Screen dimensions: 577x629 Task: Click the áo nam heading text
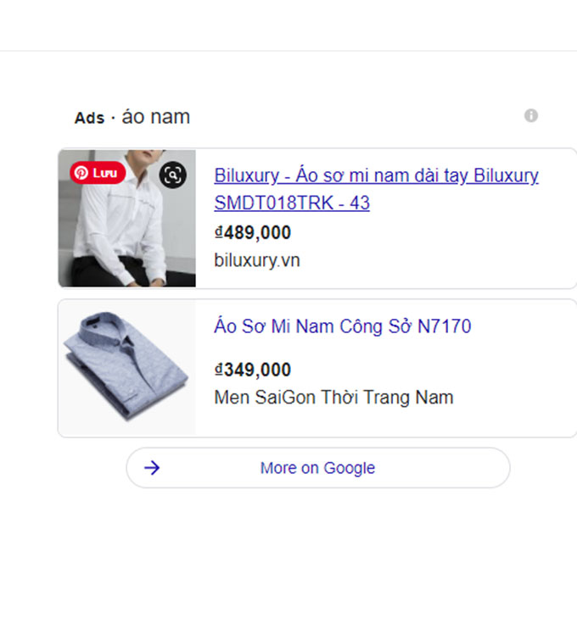(x=156, y=117)
